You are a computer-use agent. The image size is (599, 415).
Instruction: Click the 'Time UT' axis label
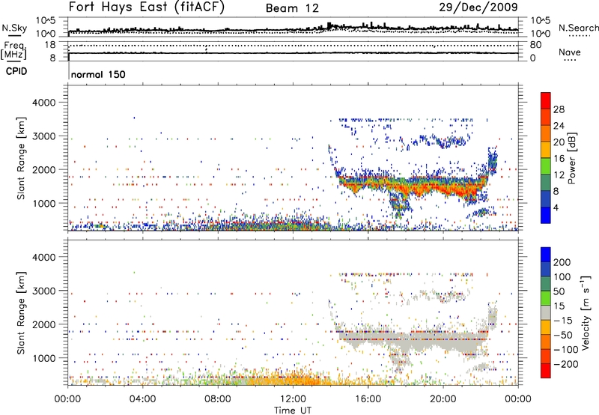(293, 410)
